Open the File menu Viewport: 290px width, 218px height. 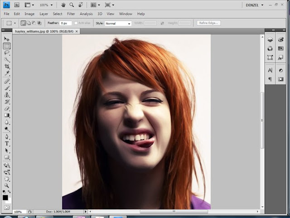[6, 14]
